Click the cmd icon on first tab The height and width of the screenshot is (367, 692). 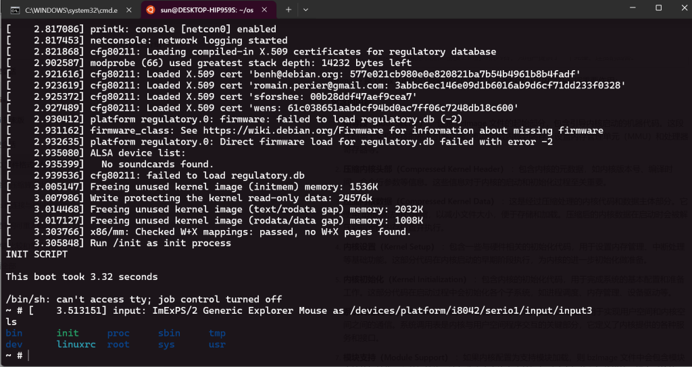coord(14,10)
